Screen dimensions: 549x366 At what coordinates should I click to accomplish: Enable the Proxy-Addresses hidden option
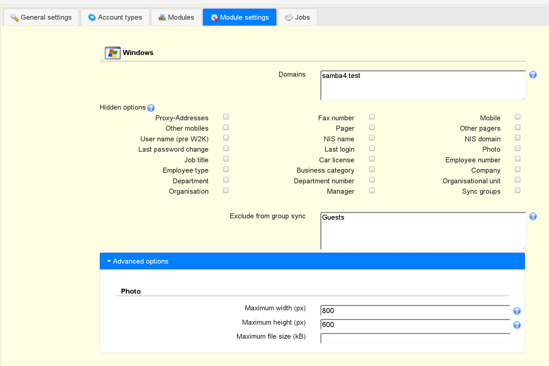coord(226,117)
